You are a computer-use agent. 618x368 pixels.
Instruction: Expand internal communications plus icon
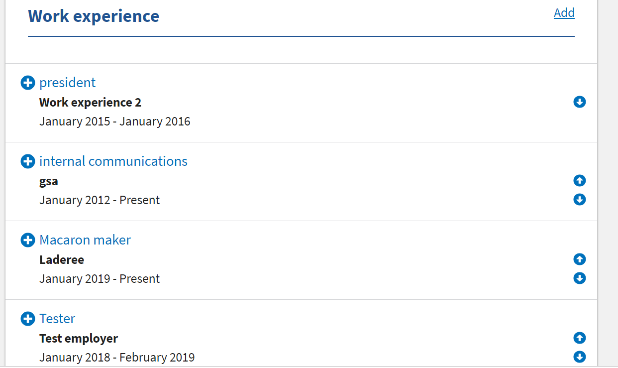[x=28, y=161]
